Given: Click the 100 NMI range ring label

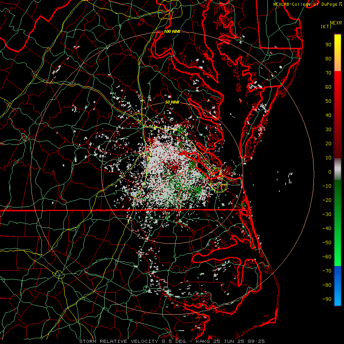Looking at the screenshot, I should click(172, 31).
